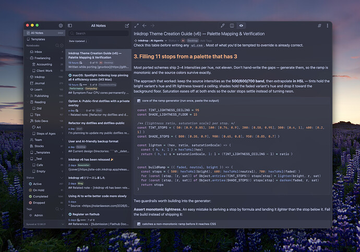Filter notes by Dropped status
Image resolution: width=360 pixels, height=252 pixels.
coord(44,203)
